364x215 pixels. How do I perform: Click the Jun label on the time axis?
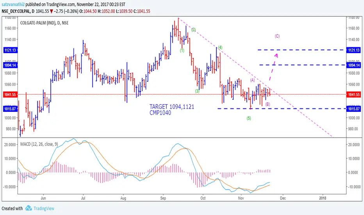coord(43,198)
